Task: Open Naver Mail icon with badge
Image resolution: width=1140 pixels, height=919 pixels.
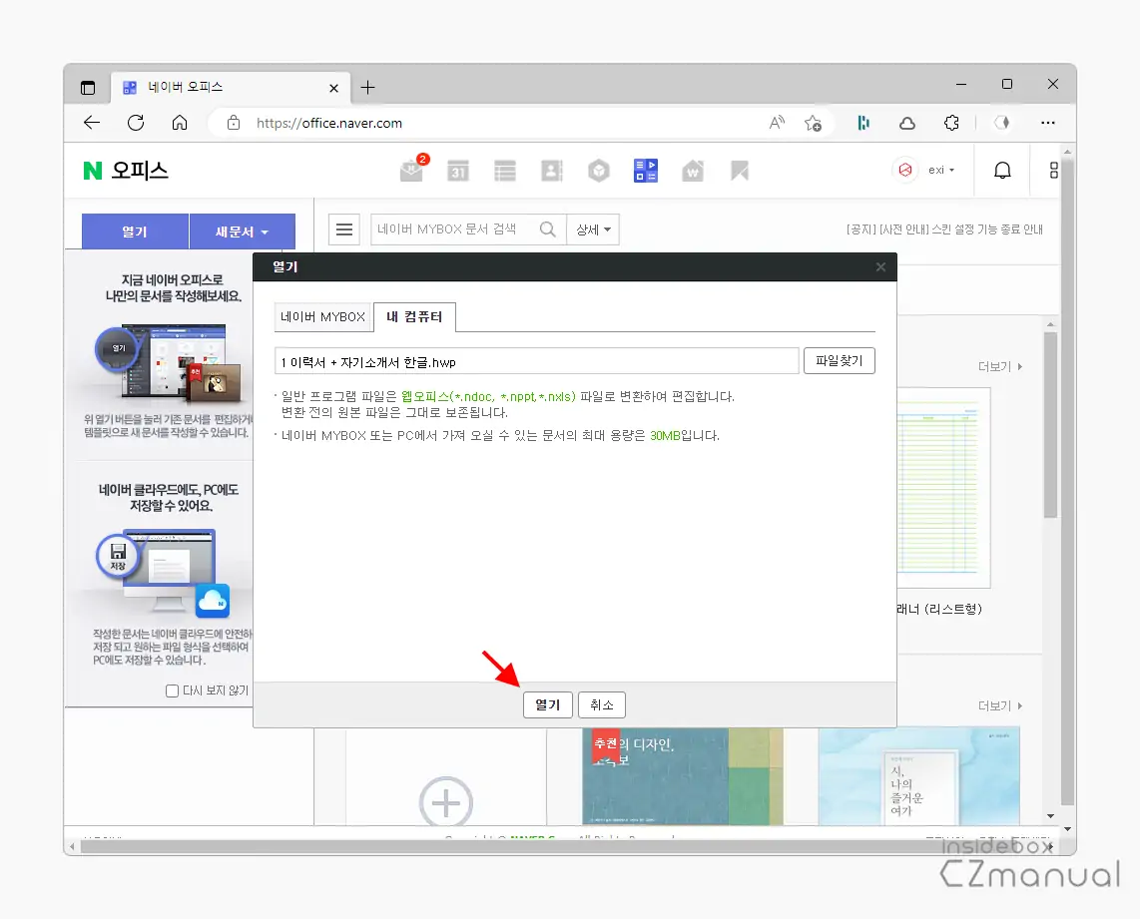Action: coord(412,170)
